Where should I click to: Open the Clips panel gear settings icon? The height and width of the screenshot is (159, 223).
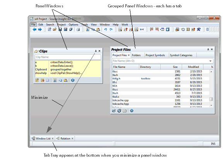pos(73,80)
